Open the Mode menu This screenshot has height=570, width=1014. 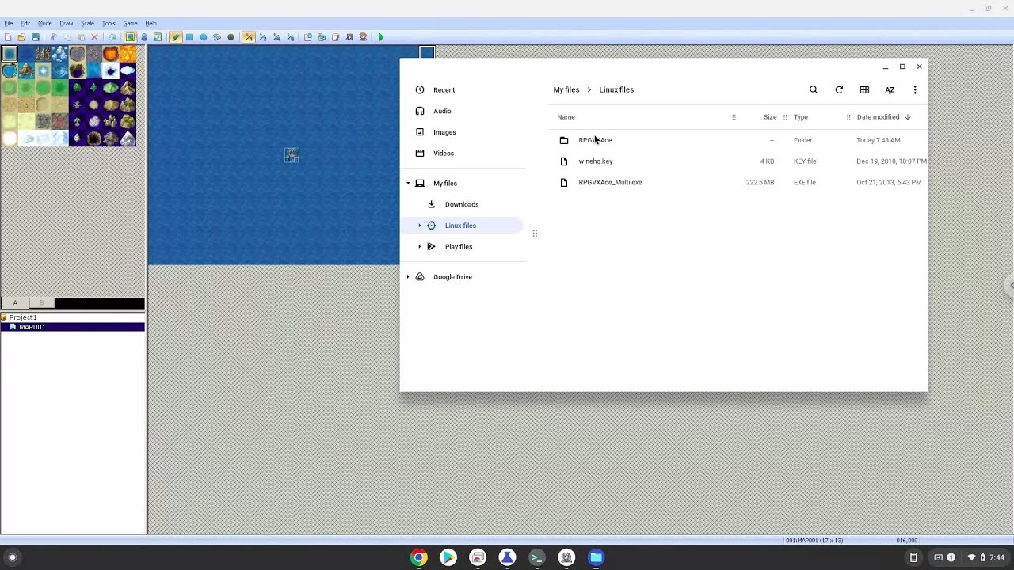45,23
